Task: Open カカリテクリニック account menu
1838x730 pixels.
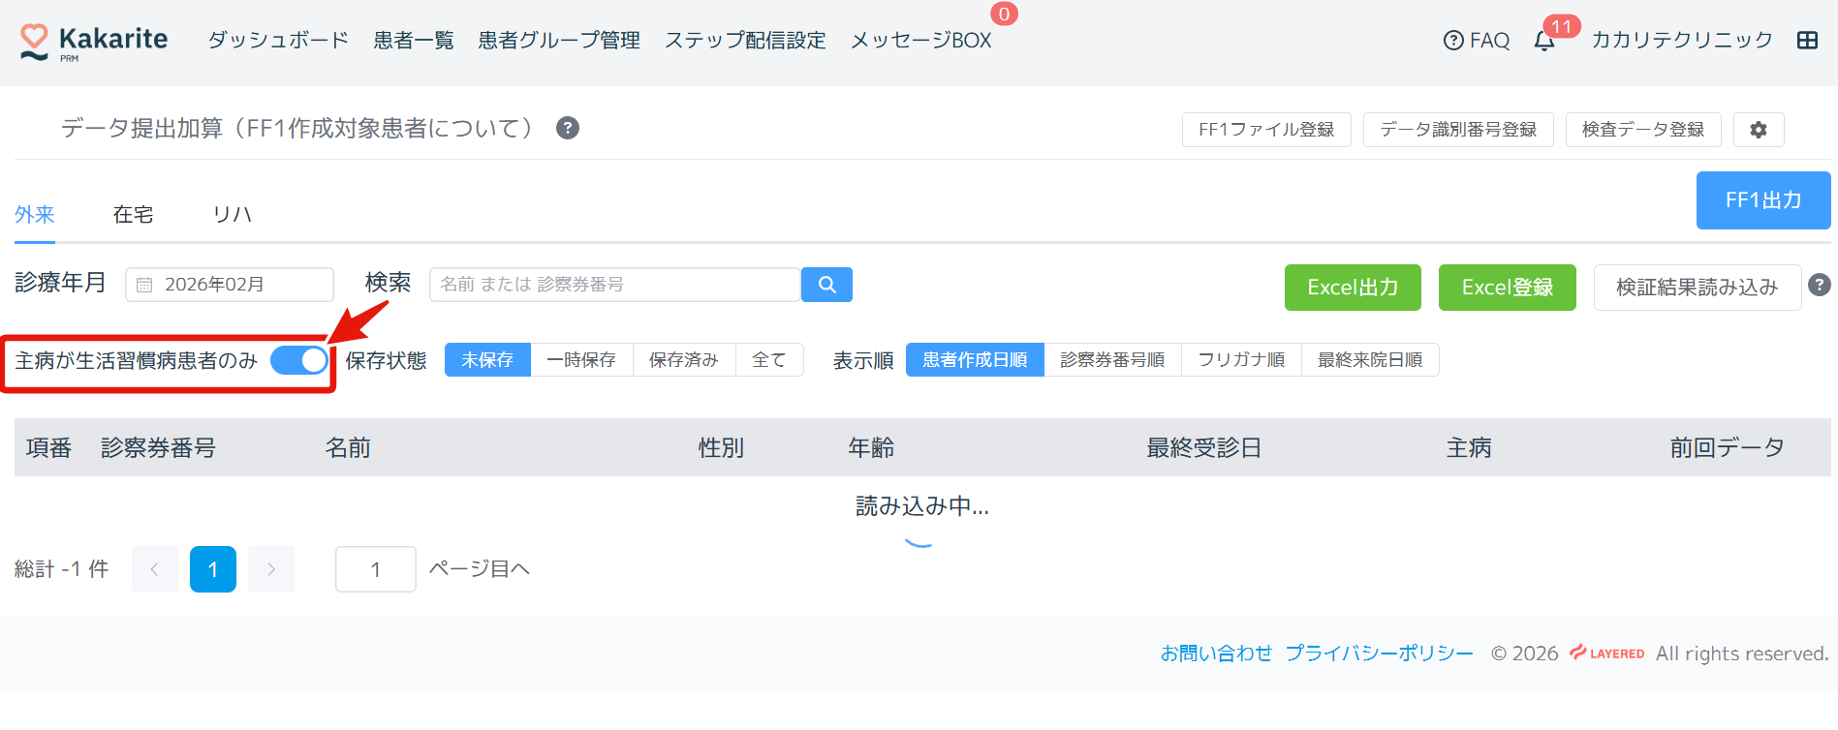Action: [x=1681, y=41]
